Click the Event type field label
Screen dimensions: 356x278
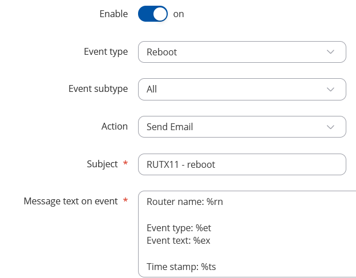(106, 52)
